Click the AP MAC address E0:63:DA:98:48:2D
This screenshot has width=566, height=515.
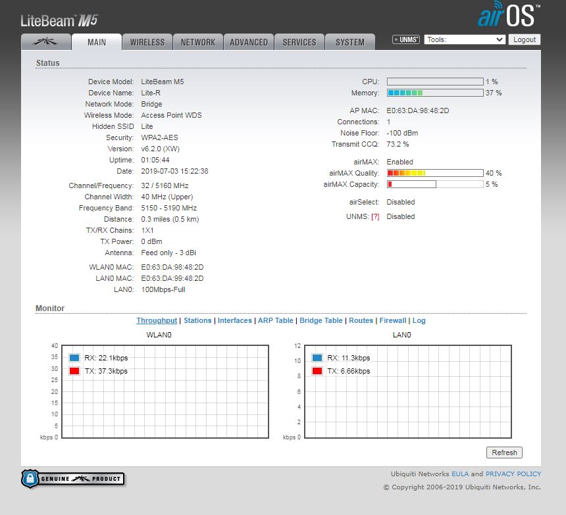pyautogui.click(x=418, y=110)
